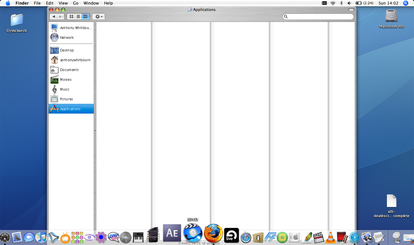This screenshot has height=245, width=414.
Task: Open the Help menu
Action: tap(108, 3)
